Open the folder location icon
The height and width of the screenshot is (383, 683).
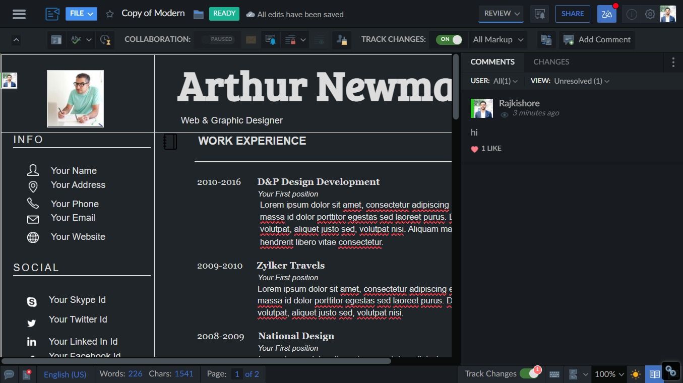tap(199, 14)
